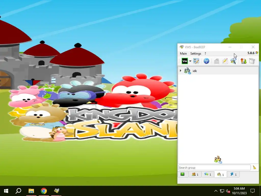Select the groups tab with three people

click(220, 175)
